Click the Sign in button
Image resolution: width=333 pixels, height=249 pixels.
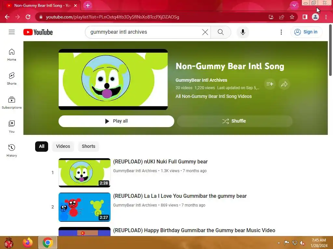pyautogui.click(x=306, y=32)
